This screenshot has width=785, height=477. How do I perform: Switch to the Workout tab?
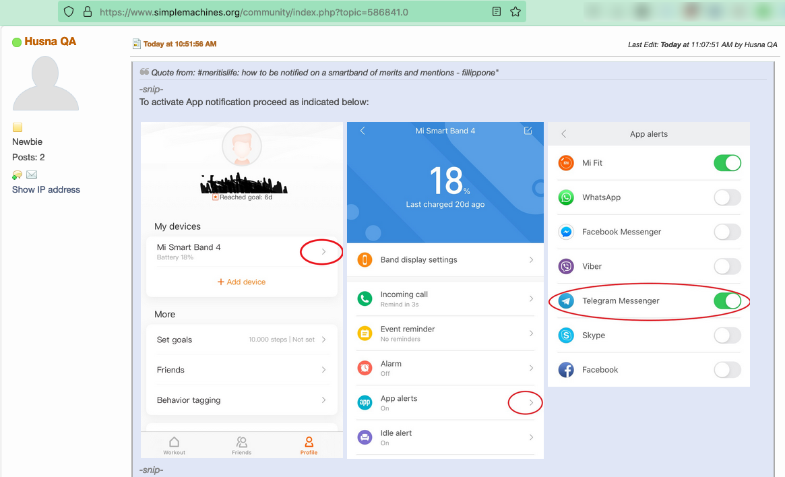point(175,445)
